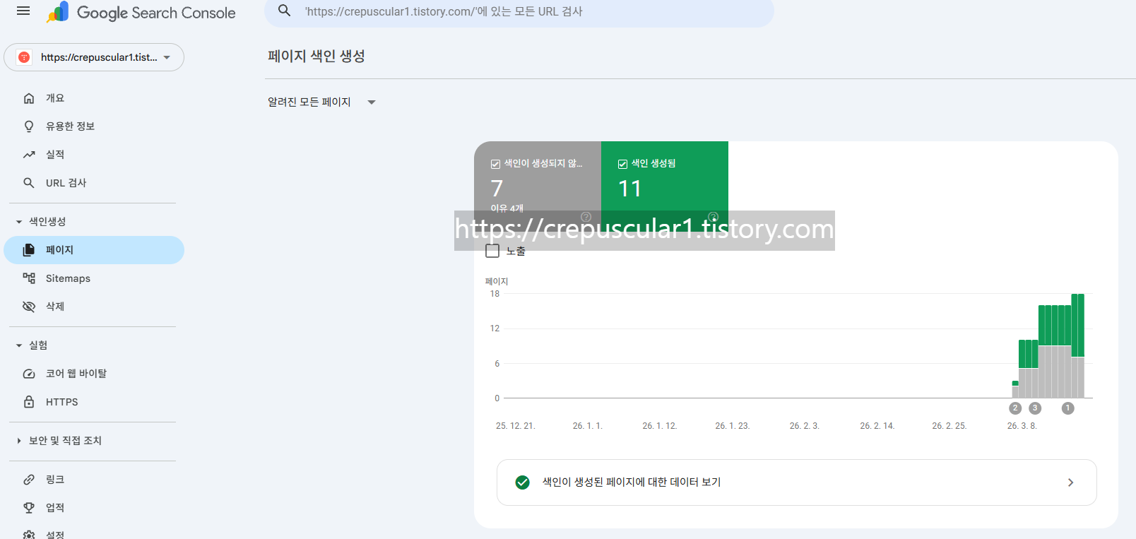Enable the 노출 checkbox
This screenshot has height=539, width=1136.
[492, 251]
